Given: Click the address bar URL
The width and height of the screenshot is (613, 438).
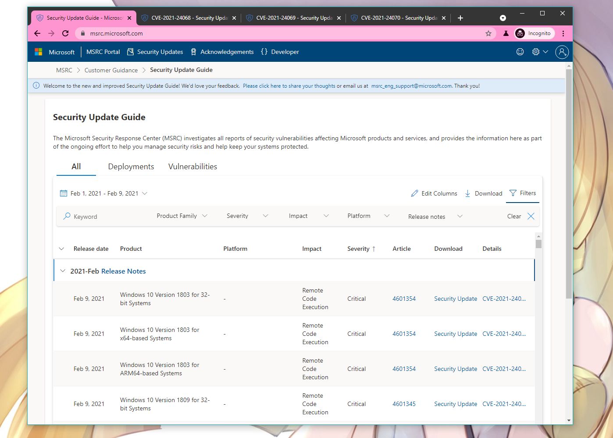Looking at the screenshot, I should pyautogui.click(x=116, y=33).
